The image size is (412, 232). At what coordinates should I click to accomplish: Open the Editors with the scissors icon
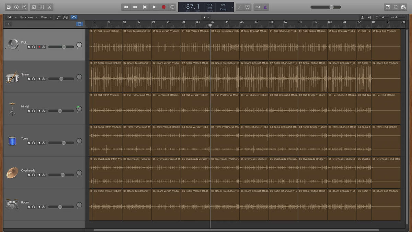[x=49, y=7]
